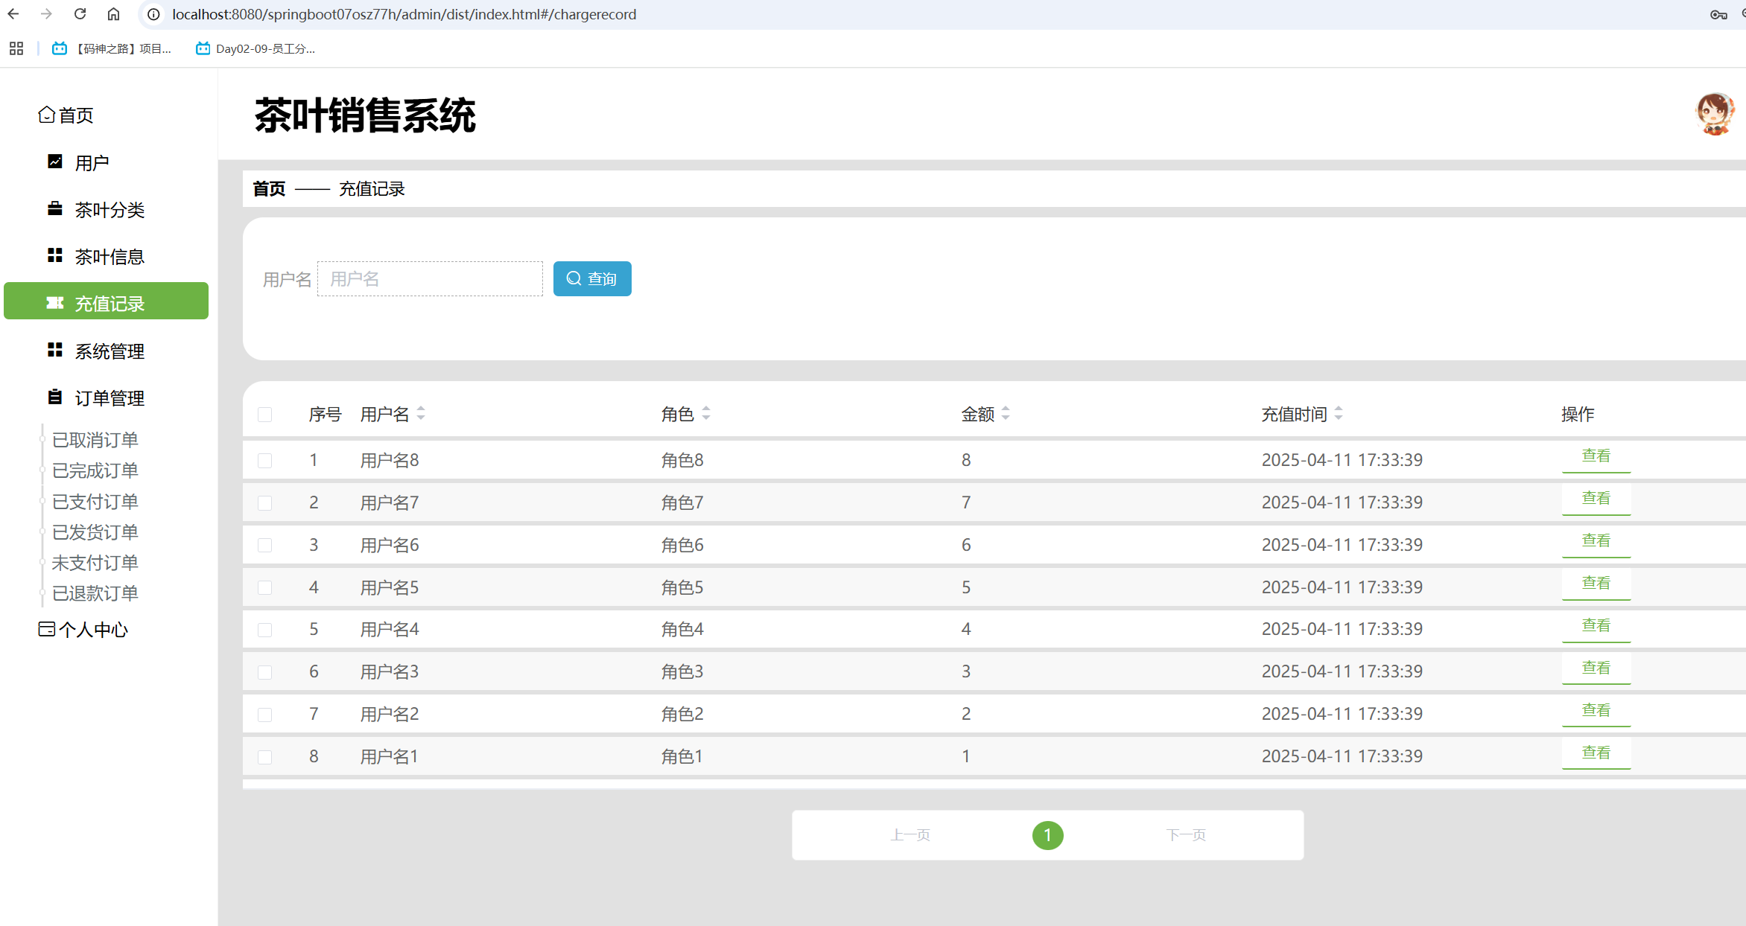The height and width of the screenshot is (926, 1746).
Task: Sort table by 金额 column arrows
Action: click(1006, 414)
